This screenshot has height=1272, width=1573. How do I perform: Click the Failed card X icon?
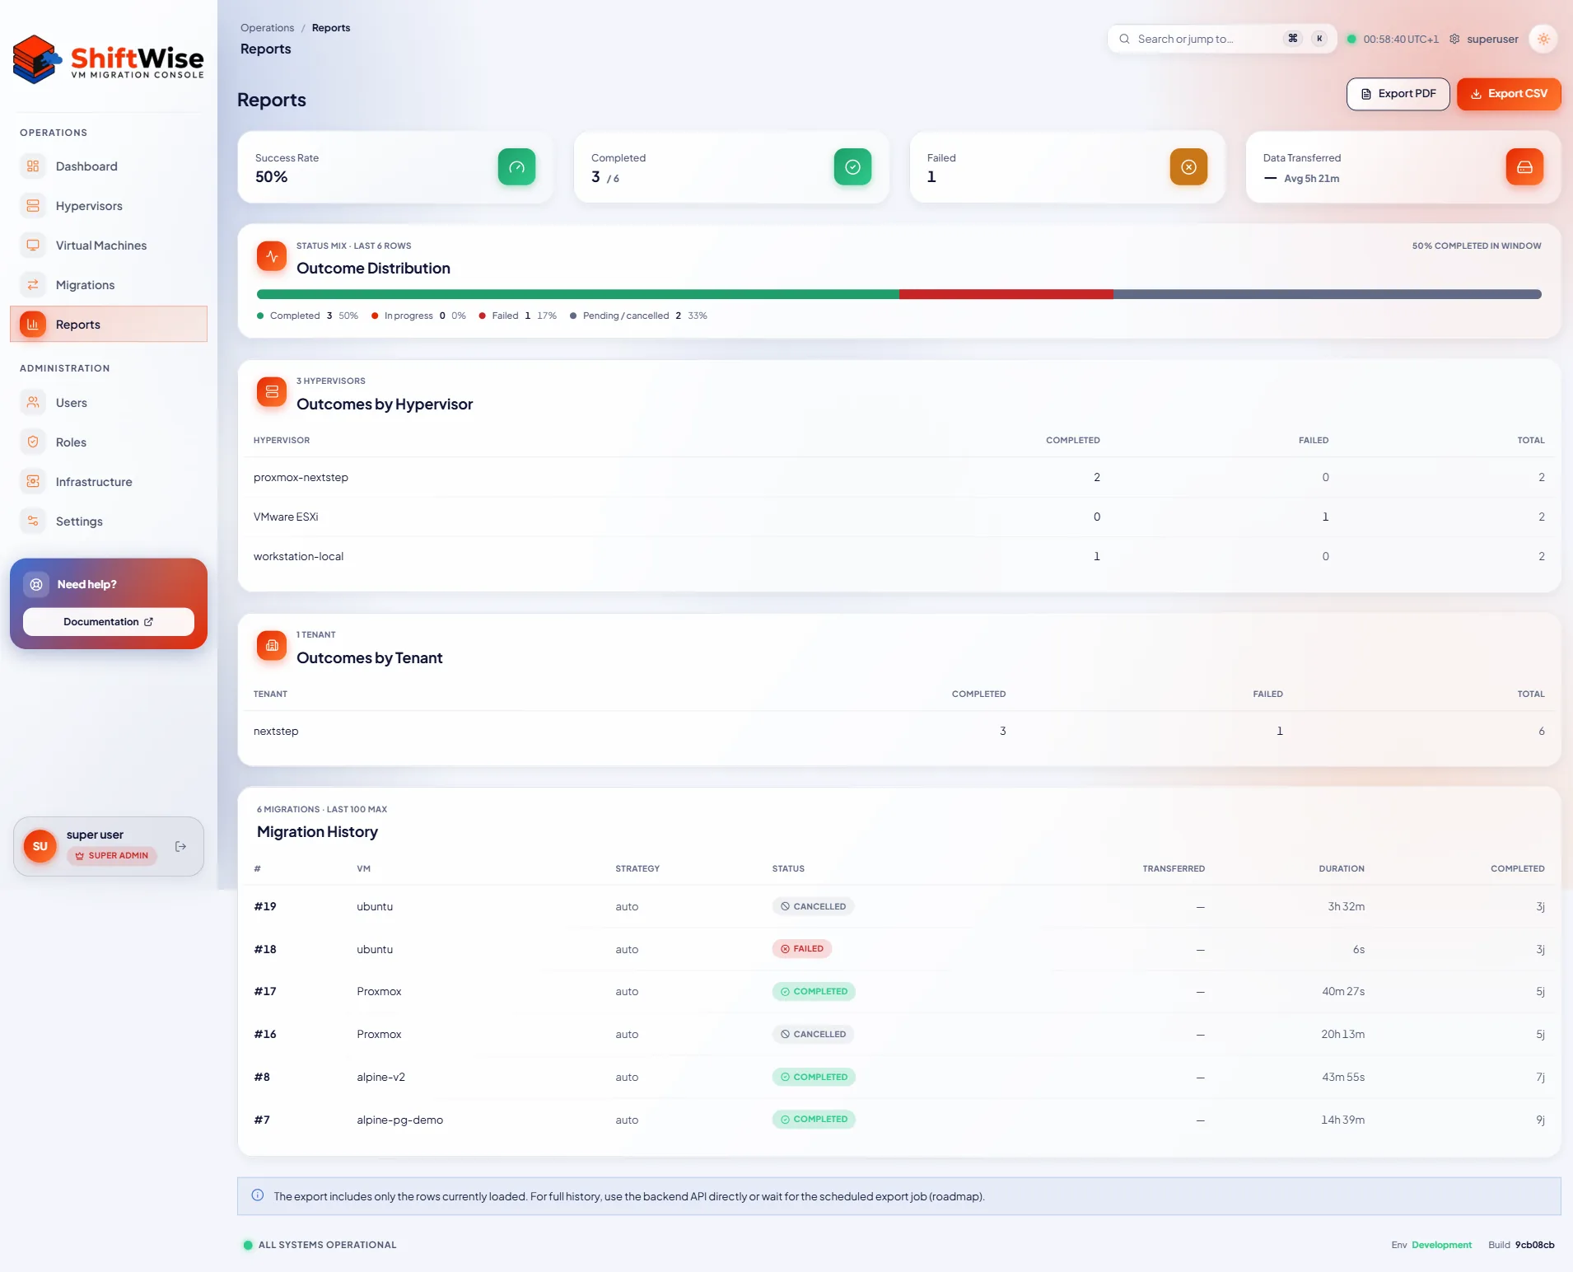[x=1188, y=167]
